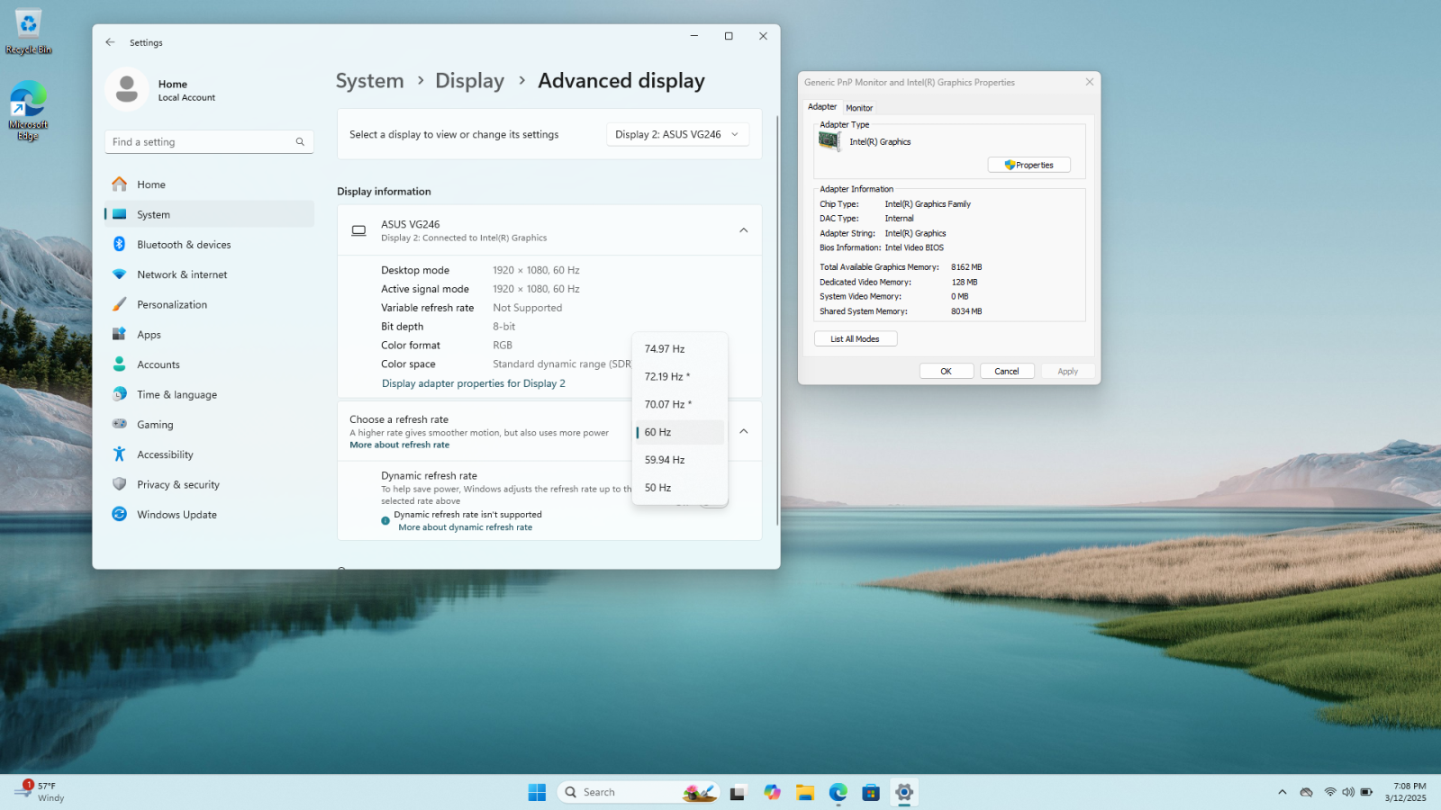Show hidden icons in system tray
The height and width of the screenshot is (810, 1441).
(x=1282, y=792)
